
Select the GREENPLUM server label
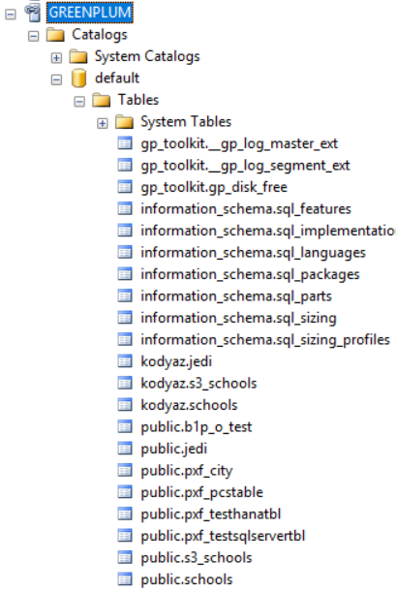(x=90, y=12)
